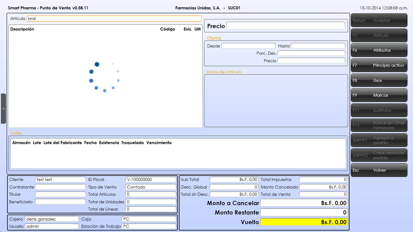Click the Total sin Desc. field
This screenshot has height=232, width=413.
234,194
